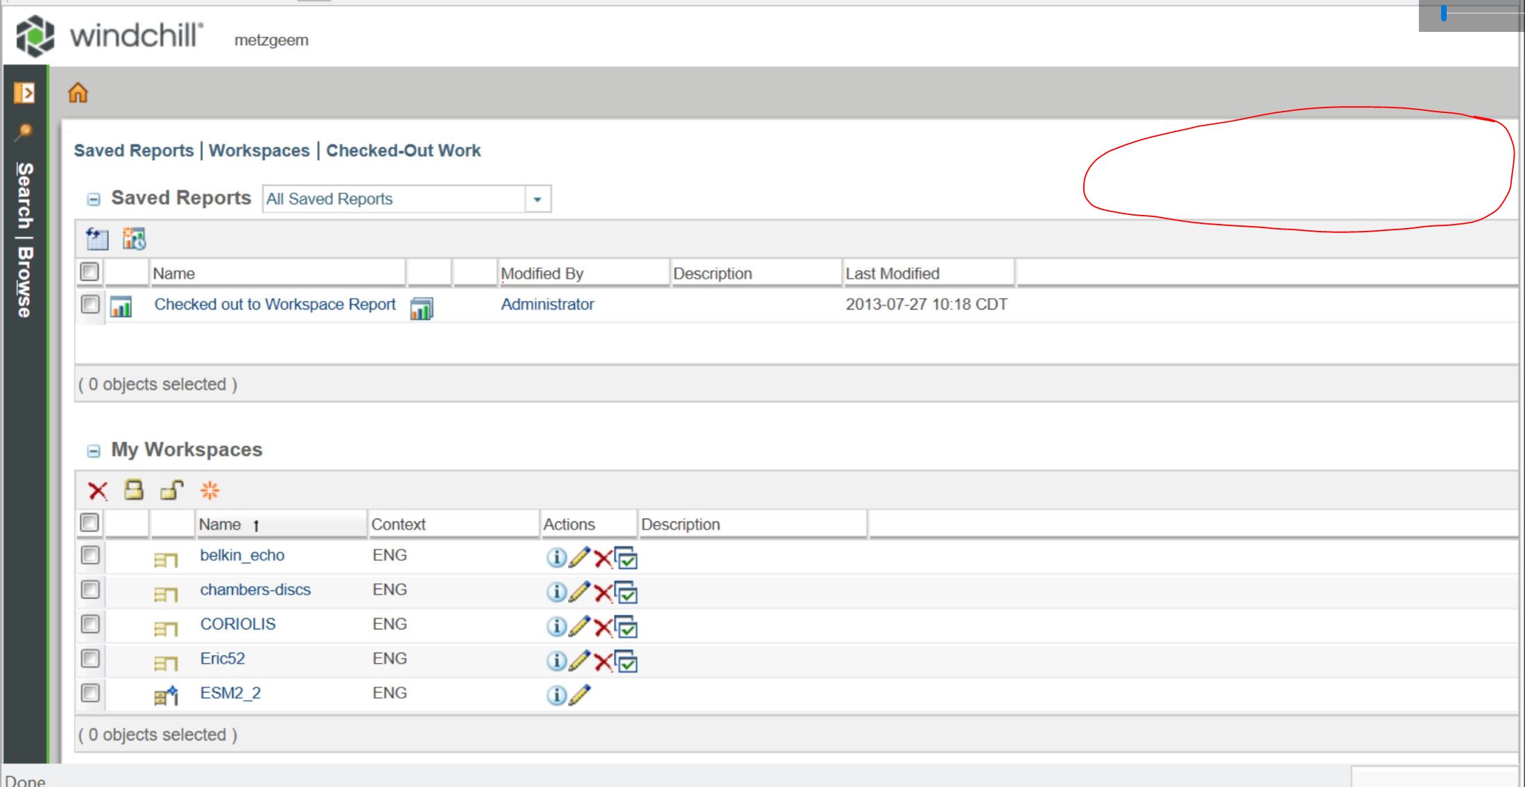Image resolution: width=1525 pixels, height=787 pixels.
Task: Click the Windchill home icon
Action: 78,92
